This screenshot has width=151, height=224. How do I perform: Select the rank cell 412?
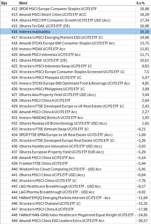9,9
